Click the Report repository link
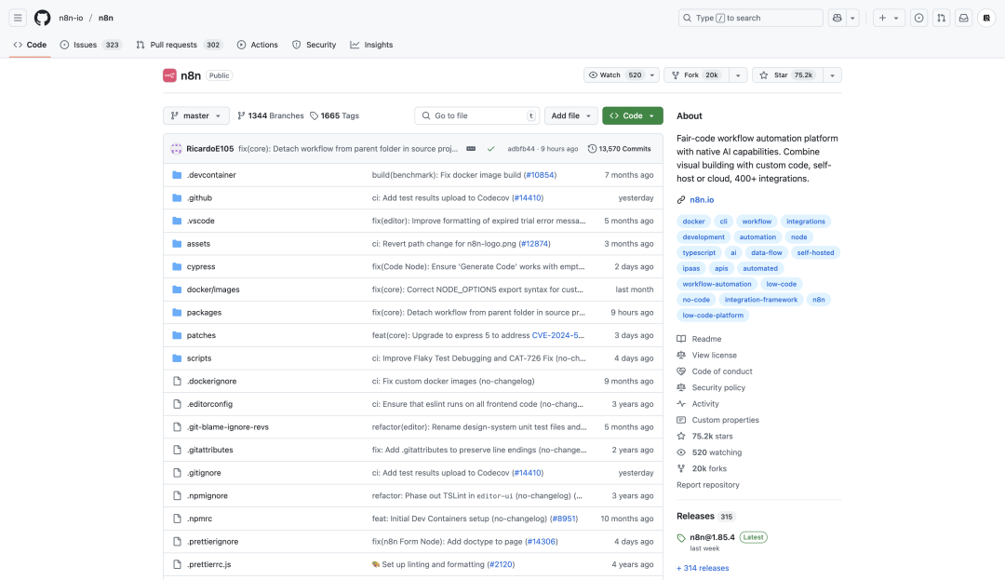Viewport: 1005px width, 580px height. pyautogui.click(x=707, y=485)
